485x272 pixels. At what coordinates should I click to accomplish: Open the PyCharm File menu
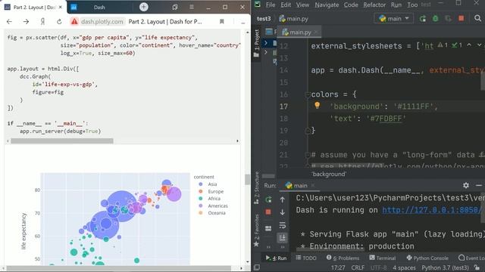pyautogui.click(x=270, y=5)
